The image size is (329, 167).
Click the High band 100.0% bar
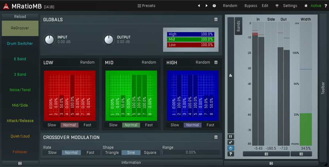click(191, 34)
